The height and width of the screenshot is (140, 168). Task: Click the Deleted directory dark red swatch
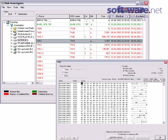point(34,94)
